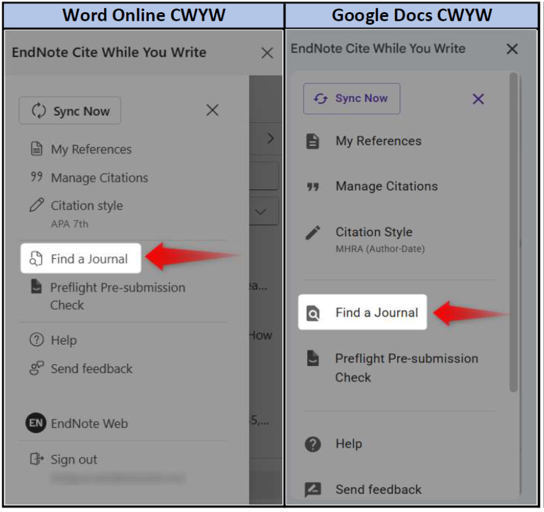Click the Google Docs panel vertical scrollbar
The width and height of the screenshot is (544, 512).
513,233
